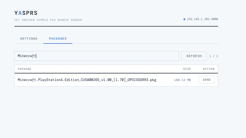Image resolution: width=246 pixels, height=138 pixels.
Task: Click the Size column header
Action: (187, 69)
